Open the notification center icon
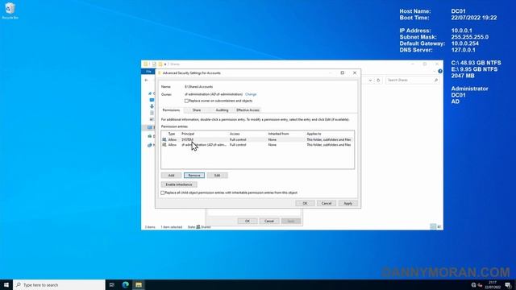516x290 pixels. 508,284
